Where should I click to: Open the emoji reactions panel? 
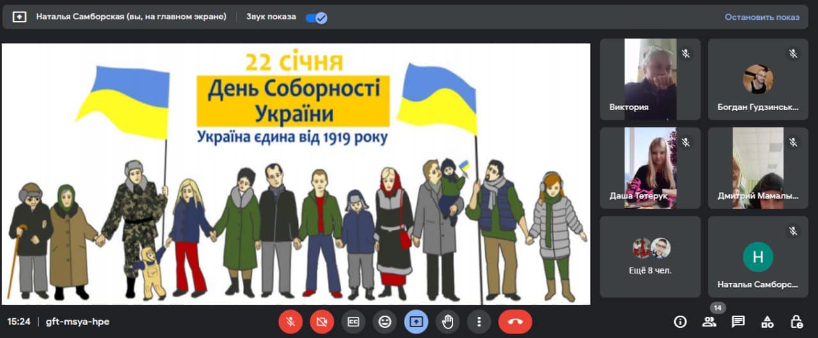385,322
